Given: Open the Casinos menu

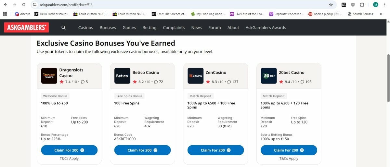Looking at the screenshot, I should click(x=85, y=28).
